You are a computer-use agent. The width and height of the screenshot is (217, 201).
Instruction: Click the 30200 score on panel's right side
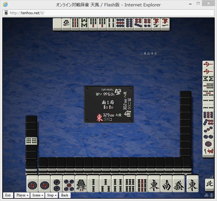125,104
